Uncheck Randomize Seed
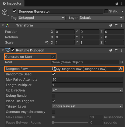125x127 pixels. point(53,74)
